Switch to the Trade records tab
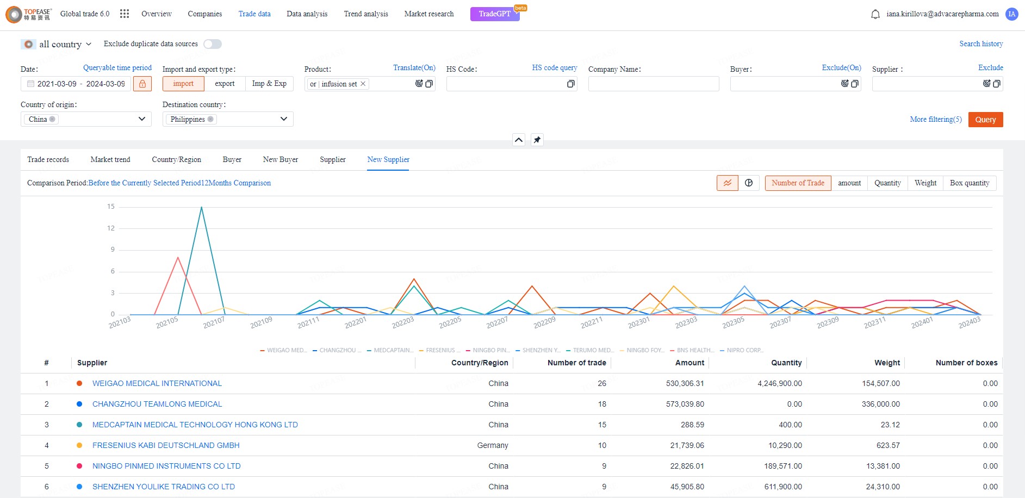The width and height of the screenshot is (1025, 498). (x=48, y=160)
